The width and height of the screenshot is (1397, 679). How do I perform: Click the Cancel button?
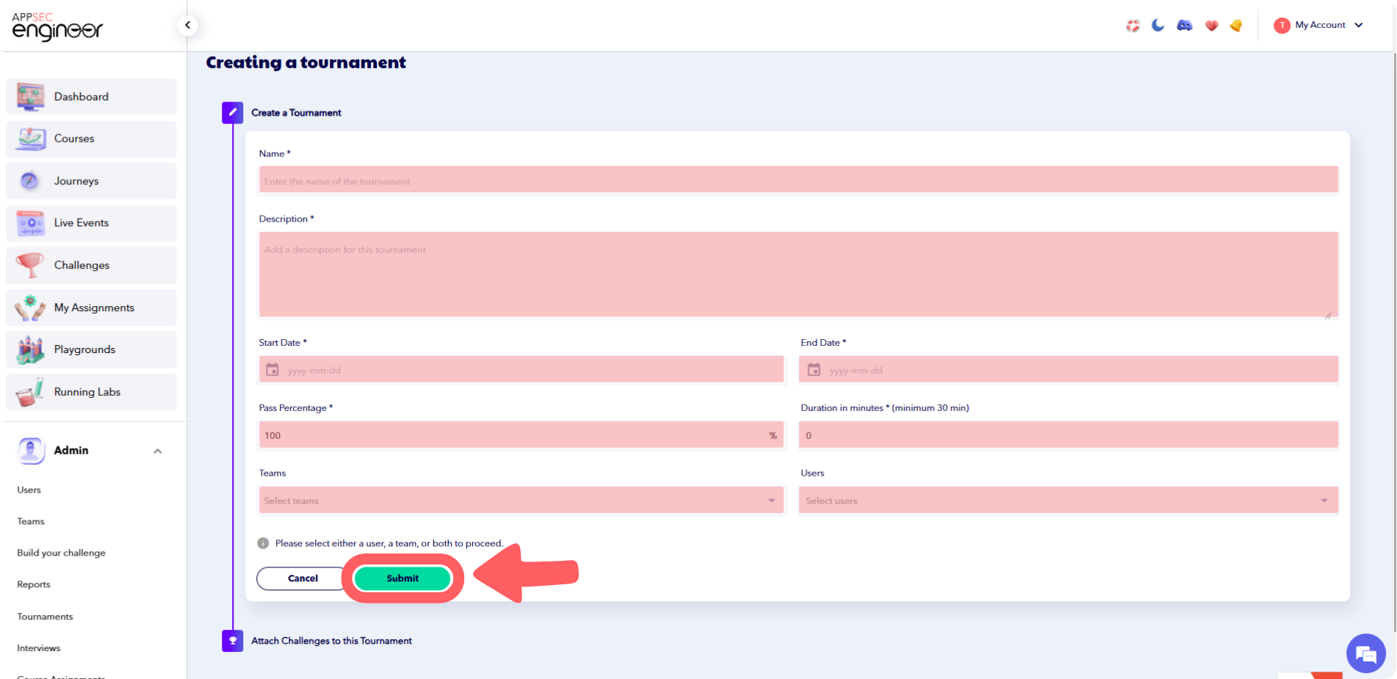(303, 578)
